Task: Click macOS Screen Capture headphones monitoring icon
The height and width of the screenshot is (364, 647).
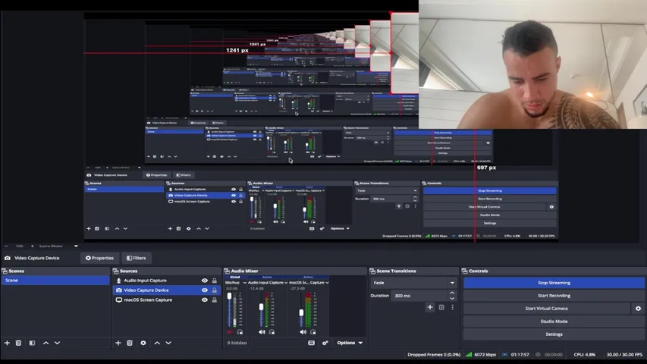Action: coord(313,332)
